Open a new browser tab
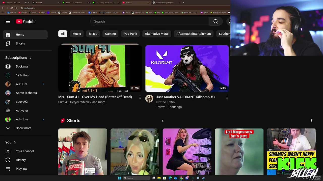 [x=183, y=3]
